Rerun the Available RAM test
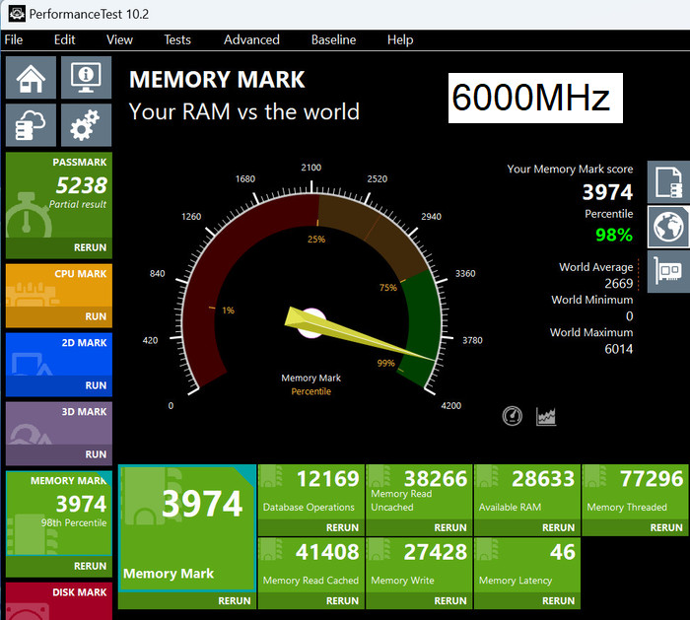The width and height of the screenshot is (690, 620). pos(558,527)
